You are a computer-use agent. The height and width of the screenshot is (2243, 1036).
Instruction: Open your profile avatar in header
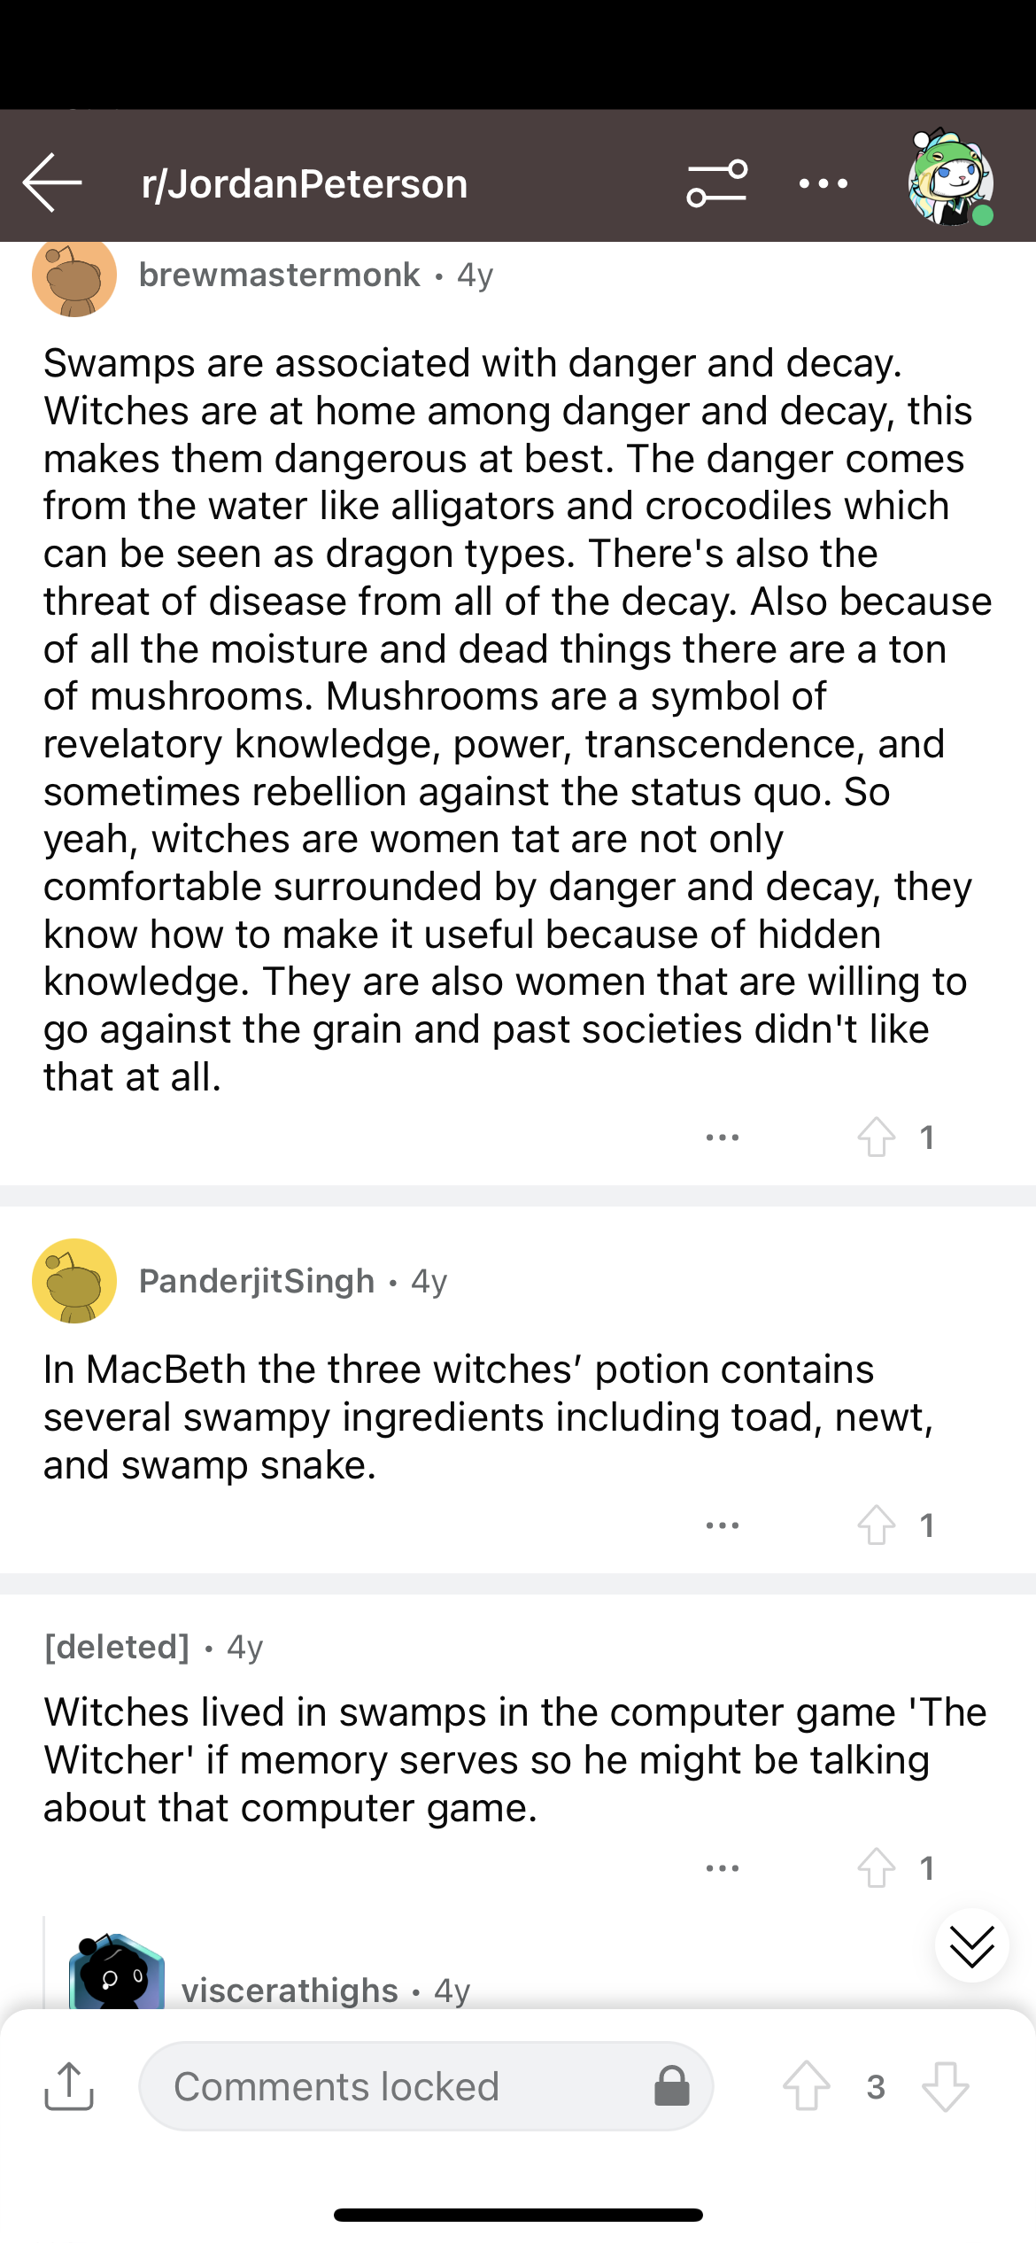[949, 180]
